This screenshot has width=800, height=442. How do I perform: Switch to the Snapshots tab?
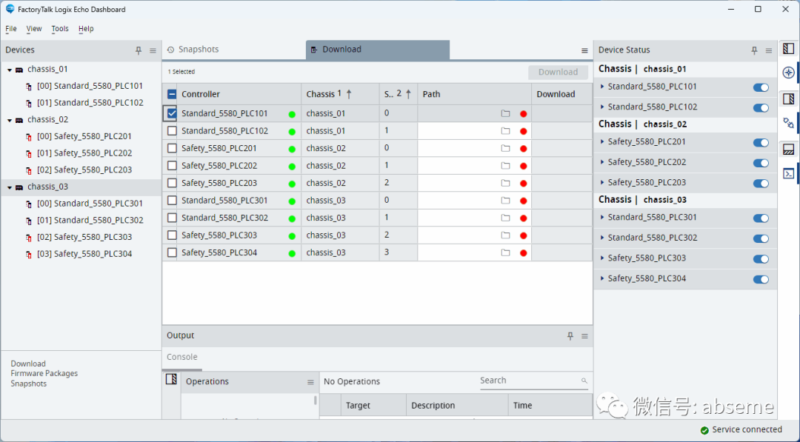[234, 50]
